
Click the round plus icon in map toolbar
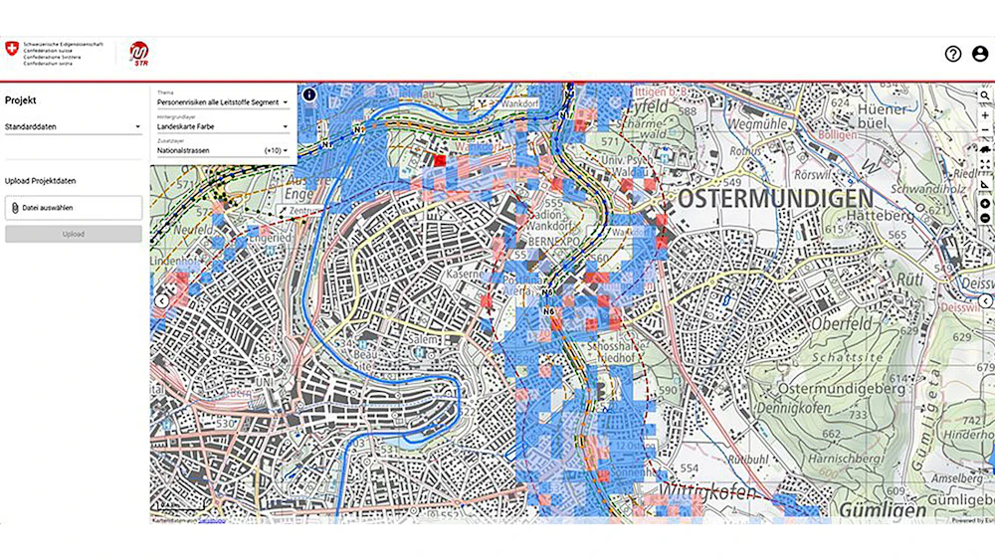point(984,203)
